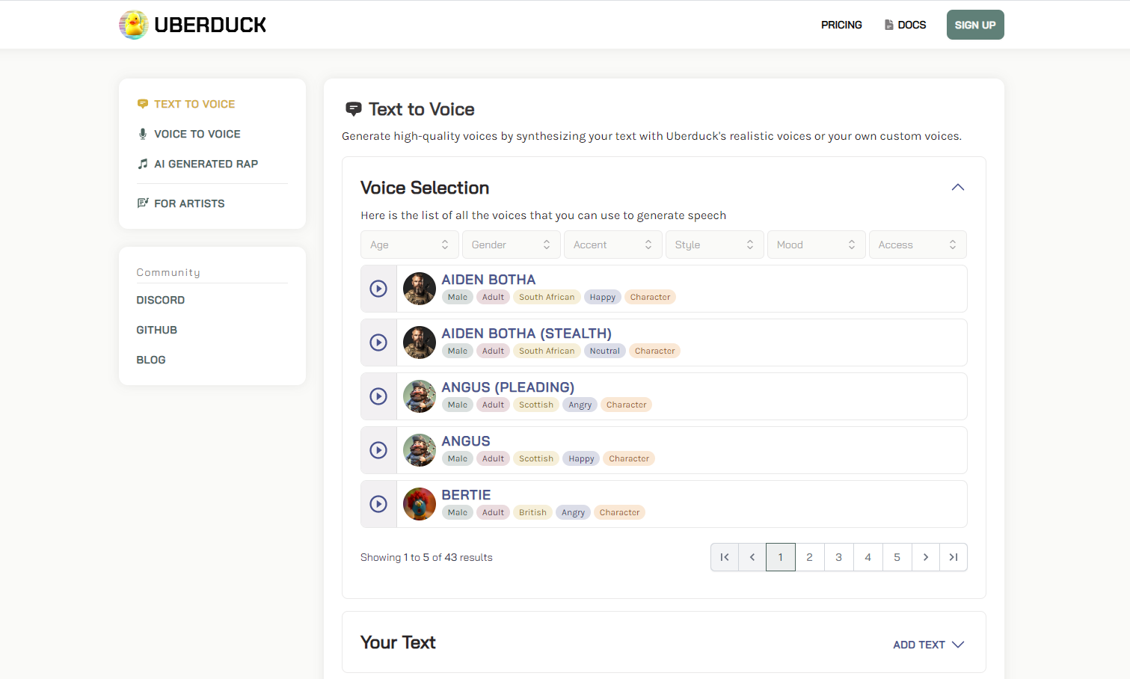The image size is (1130, 679).
Task: Click the Uberduck duck logo icon
Action: point(133,25)
